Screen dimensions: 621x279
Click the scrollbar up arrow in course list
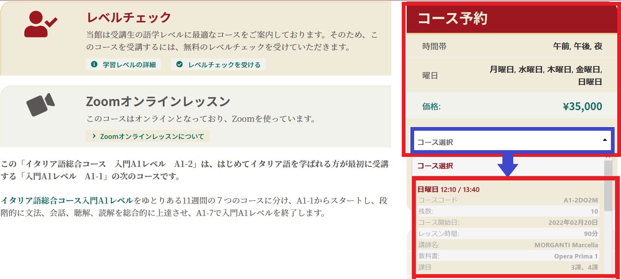pyautogui.click(x=608, y=158)
